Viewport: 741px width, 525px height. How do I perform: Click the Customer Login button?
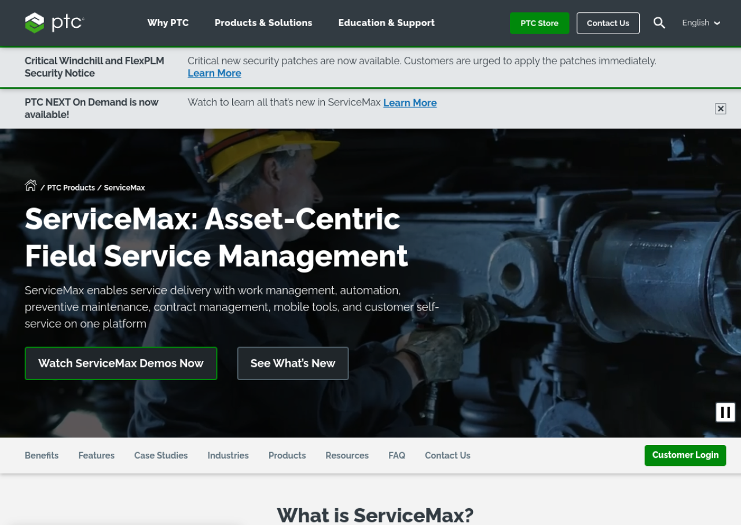(x=685, y=455)
